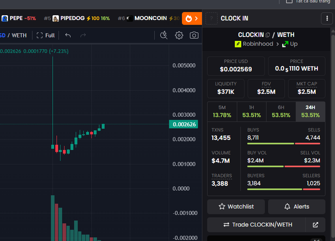This screenshot has width=335, height=241.
Task: Click the MKT CAP $2.5M box
Action: click(307, 88)
